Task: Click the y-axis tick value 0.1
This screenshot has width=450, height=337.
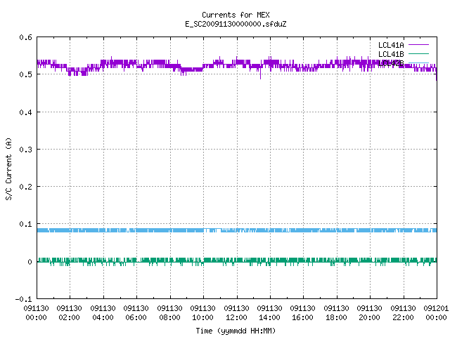Action: [25, 224]
